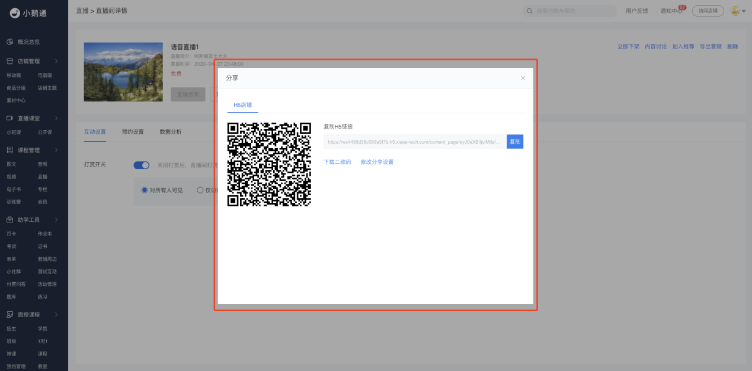
Task: Expand the 课程管理 chevron
Action: [56, 150]
